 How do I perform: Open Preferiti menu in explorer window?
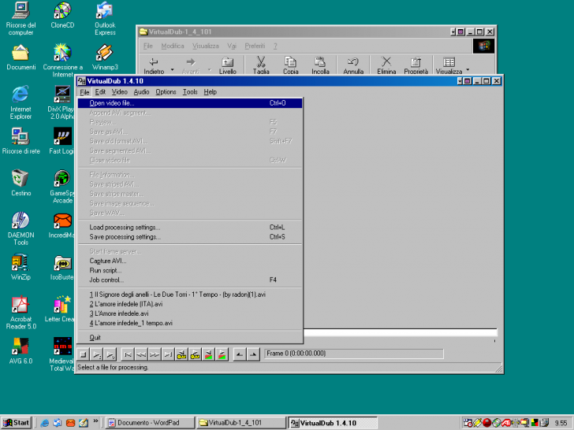pos(255,46)
